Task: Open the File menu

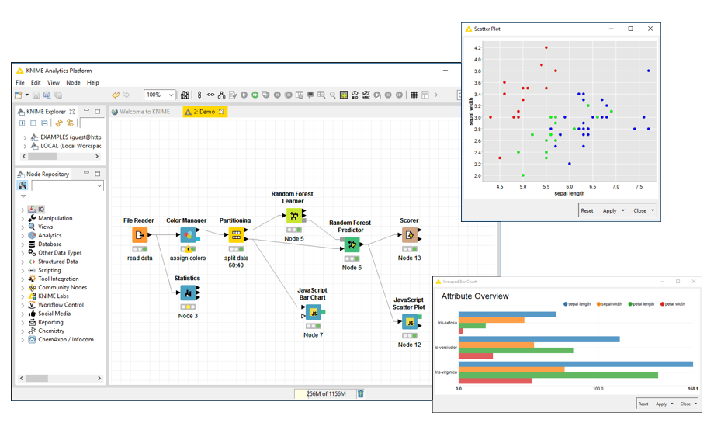Action: (x=20, y=82)
